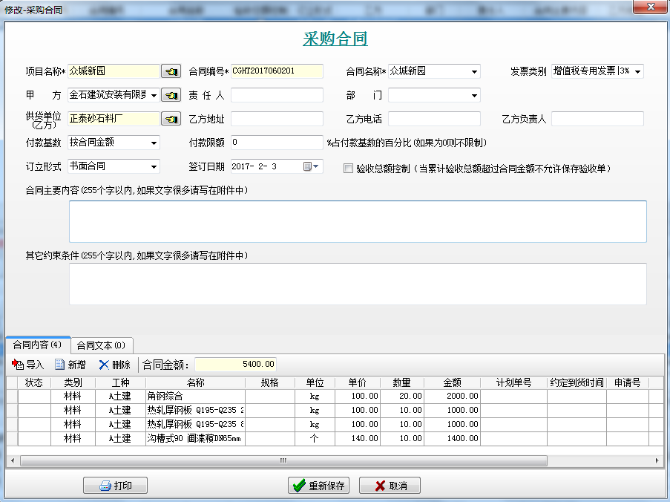The width and height of the screenshot is (670, 502).
Task: Click the 取消 cancel button
Action: (390, 485)
